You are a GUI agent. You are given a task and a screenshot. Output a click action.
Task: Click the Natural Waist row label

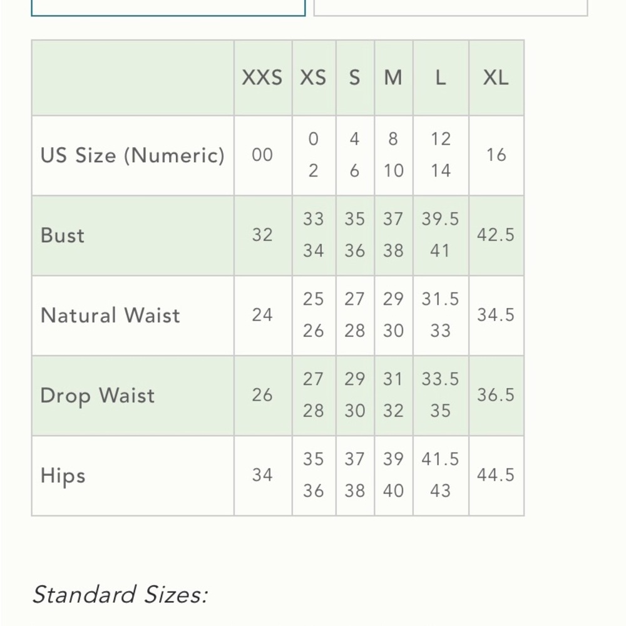tap(110, 315)
